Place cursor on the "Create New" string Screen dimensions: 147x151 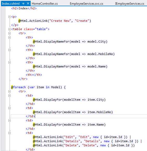click(60, 21)
